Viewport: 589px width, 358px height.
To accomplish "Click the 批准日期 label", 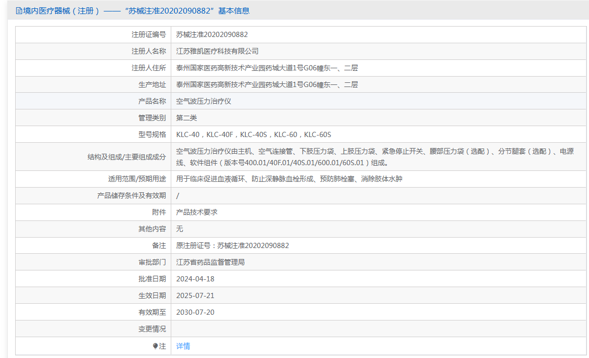I will click(x=152, y=279).
